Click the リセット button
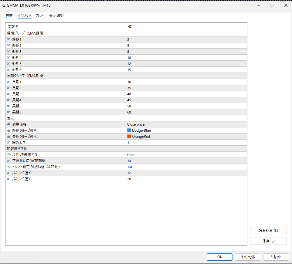Viewport: 292px width, 264px height. coord(276,257)
